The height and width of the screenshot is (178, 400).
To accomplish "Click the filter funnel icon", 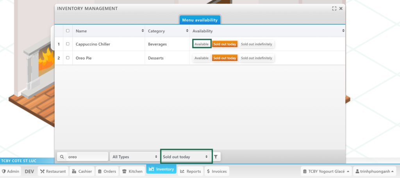I will point(216,156).
